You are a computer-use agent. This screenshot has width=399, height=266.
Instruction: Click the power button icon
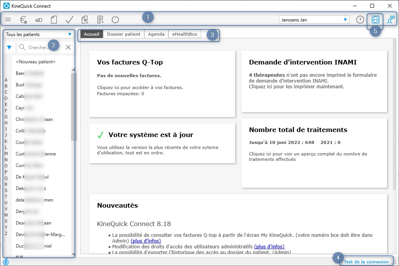[x=115, y=20]
